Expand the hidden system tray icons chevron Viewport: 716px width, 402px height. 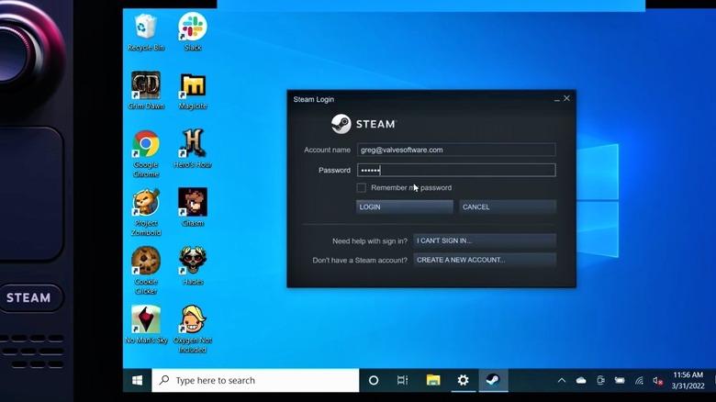(x=562, y=380)
